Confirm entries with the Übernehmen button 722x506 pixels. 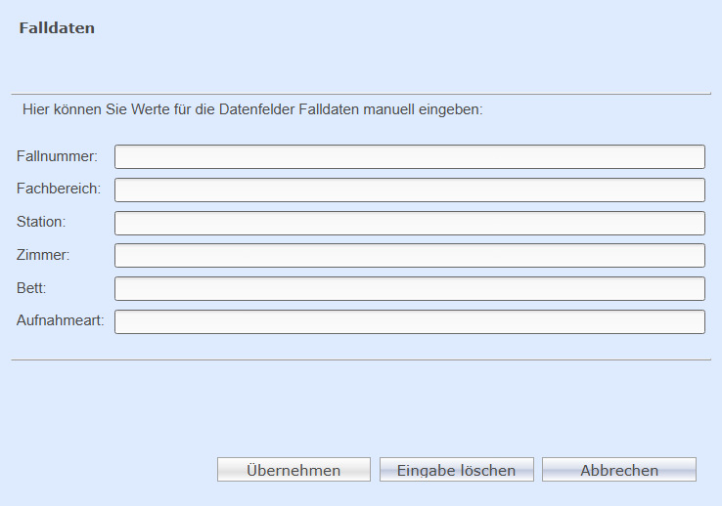[x=293, y=469]
